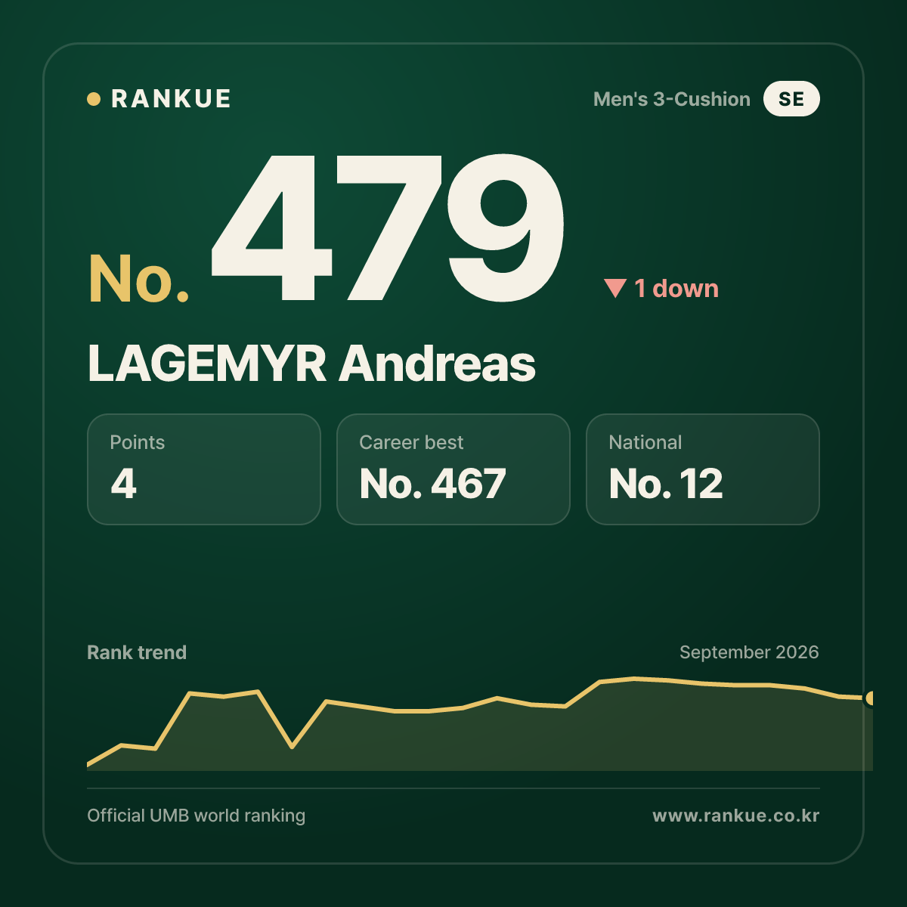
Task: Click the Points label
Action: point(137,442)
